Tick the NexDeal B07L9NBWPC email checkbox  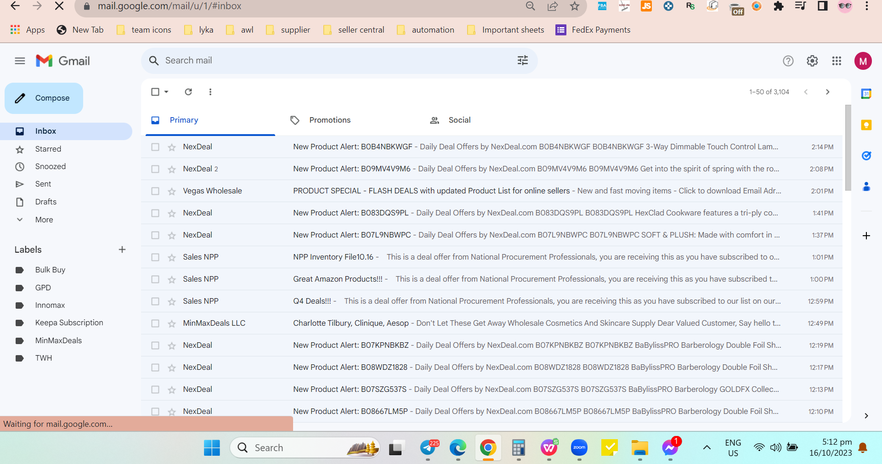(155, 235)
